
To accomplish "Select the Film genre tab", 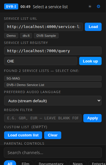I will 25,163.
